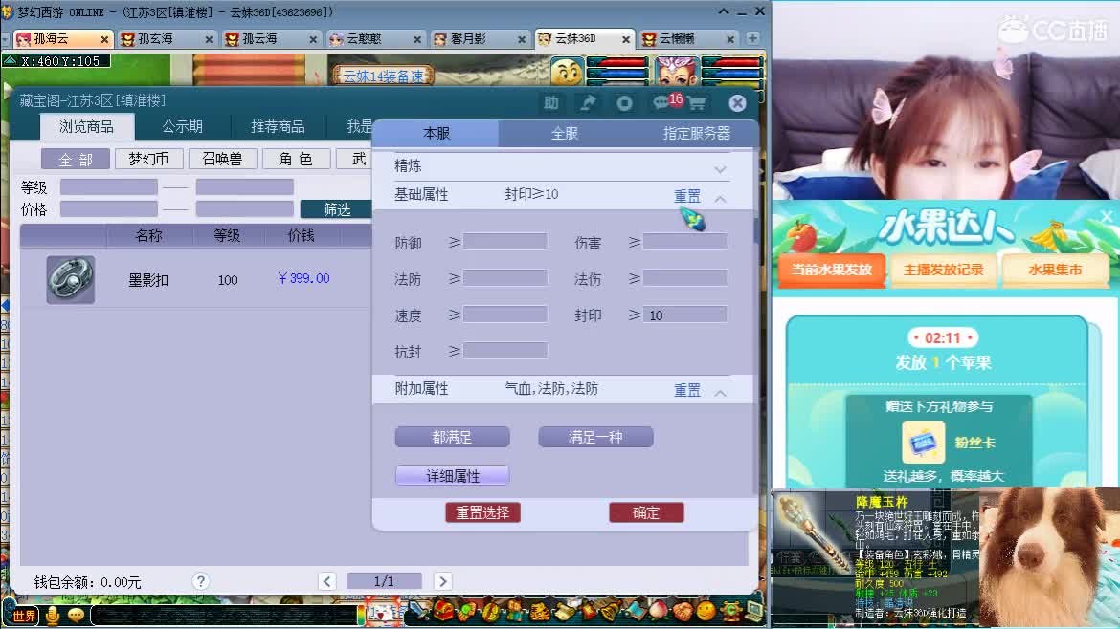Select the 本服 server scope tab
This screenshot has height=629, width=1120.
pyautogui.click(x=437, y=134)
